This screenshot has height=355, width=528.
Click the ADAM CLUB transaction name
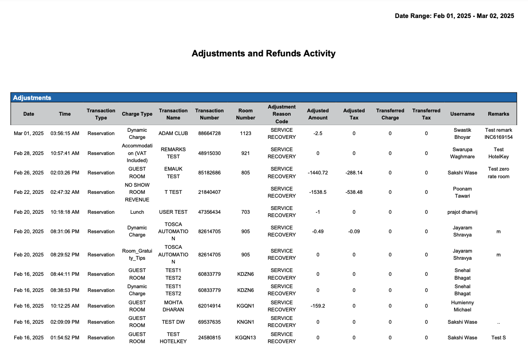point(173,134)
